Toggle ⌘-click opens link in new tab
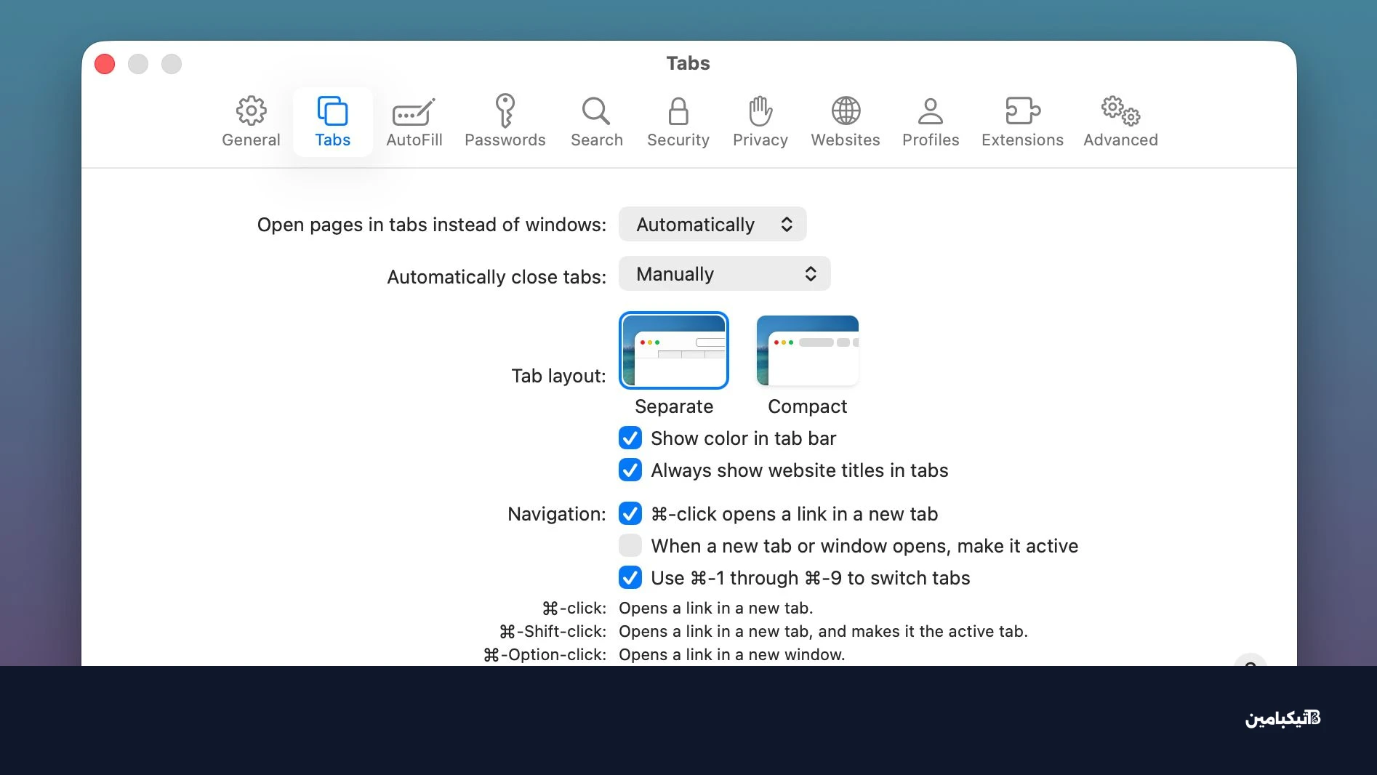The width and height of the screenshot is (1377, 775). point(630,514)
